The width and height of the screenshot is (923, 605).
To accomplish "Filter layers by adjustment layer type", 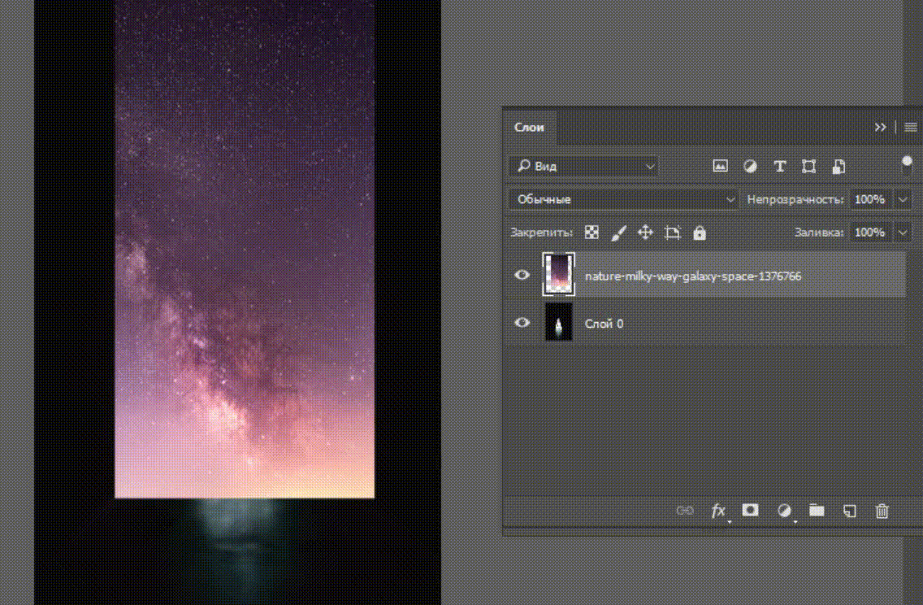I will (x=750, y=166).
